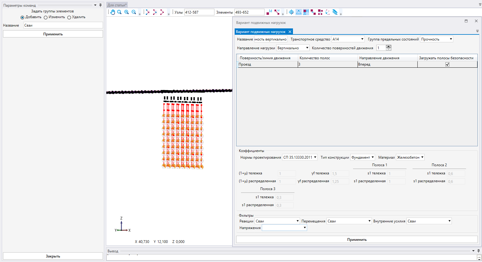
Task: Open Нормы проектирования dropdown
Action: pyautogui.click(x=300, y=157)
